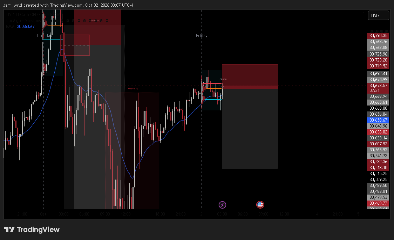Click the 30,541.72 price label

[378, 156]
